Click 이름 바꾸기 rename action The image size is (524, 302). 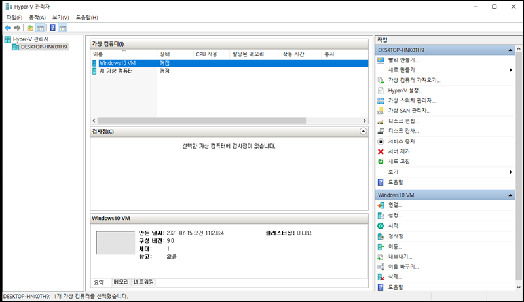(403, 267)
